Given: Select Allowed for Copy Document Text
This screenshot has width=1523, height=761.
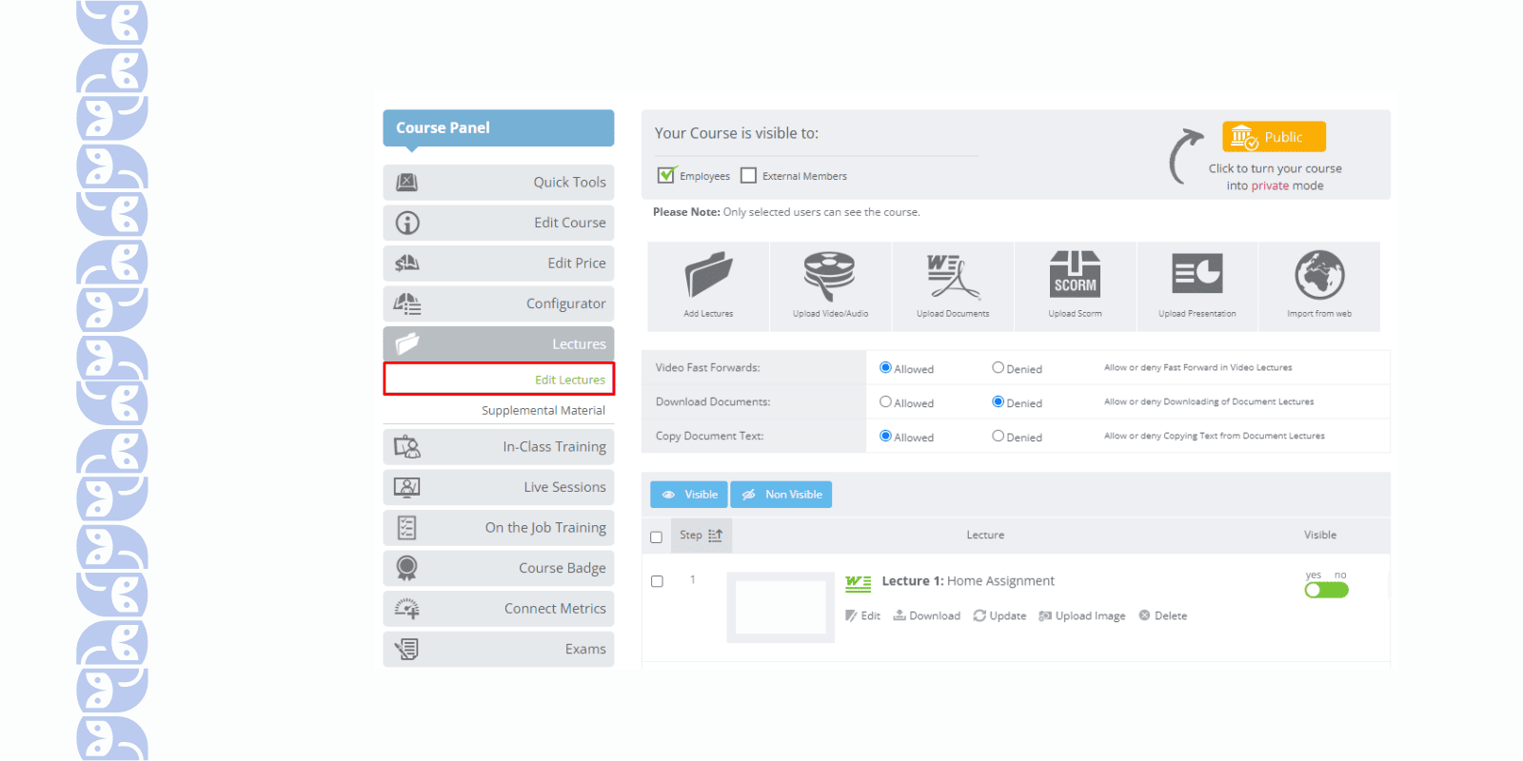Looking at the screenshot, I should click(885, 436).
